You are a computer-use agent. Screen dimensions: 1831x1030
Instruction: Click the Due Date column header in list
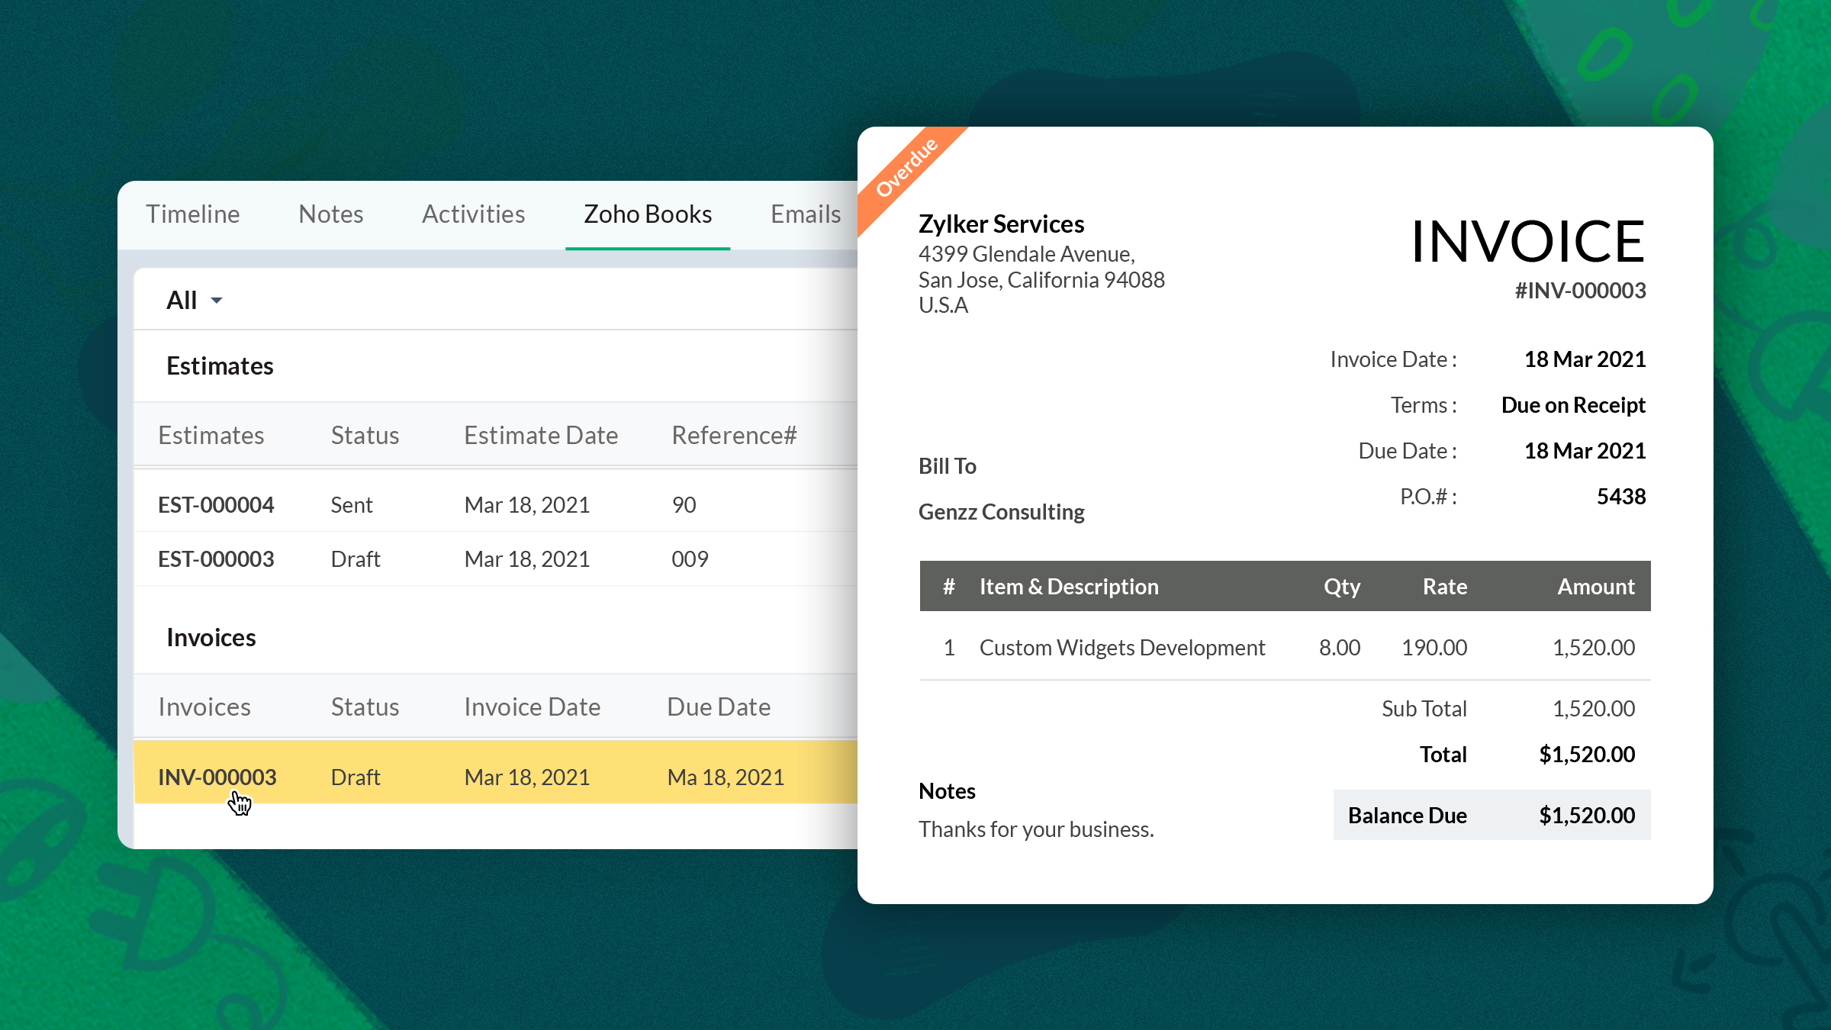(x=719, y=707)
